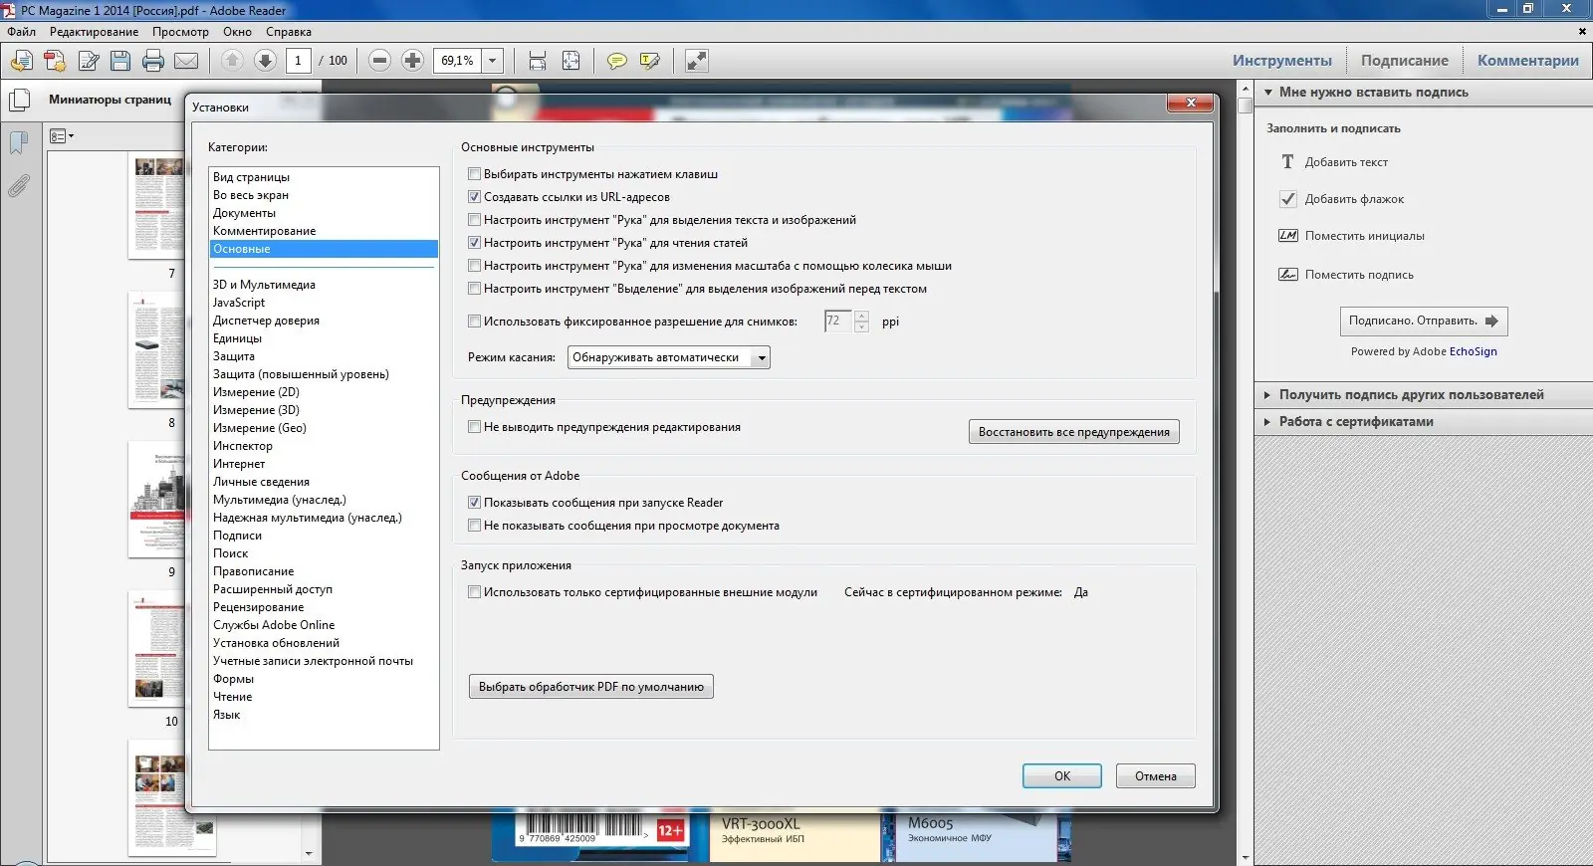Toggle Выбирать инструменты нажатием клавиш checkbox
The image size is (1593, 866).
[475, 174]
